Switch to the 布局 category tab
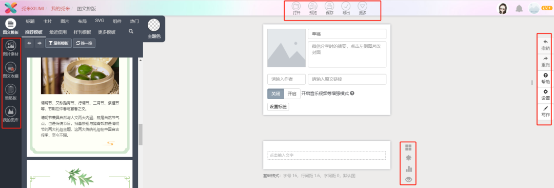554x188 pixels. click(x=82, y=21)
